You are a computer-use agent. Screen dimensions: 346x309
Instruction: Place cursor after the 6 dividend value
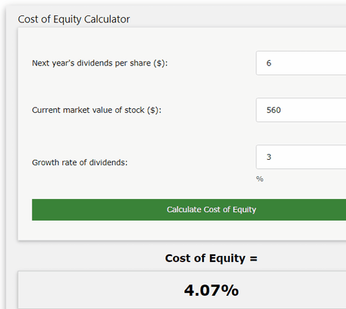(x=271, y=63)
